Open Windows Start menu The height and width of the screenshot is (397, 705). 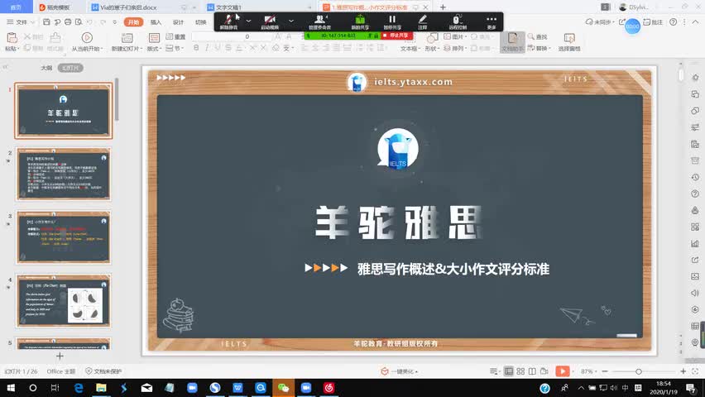[11, 388]
